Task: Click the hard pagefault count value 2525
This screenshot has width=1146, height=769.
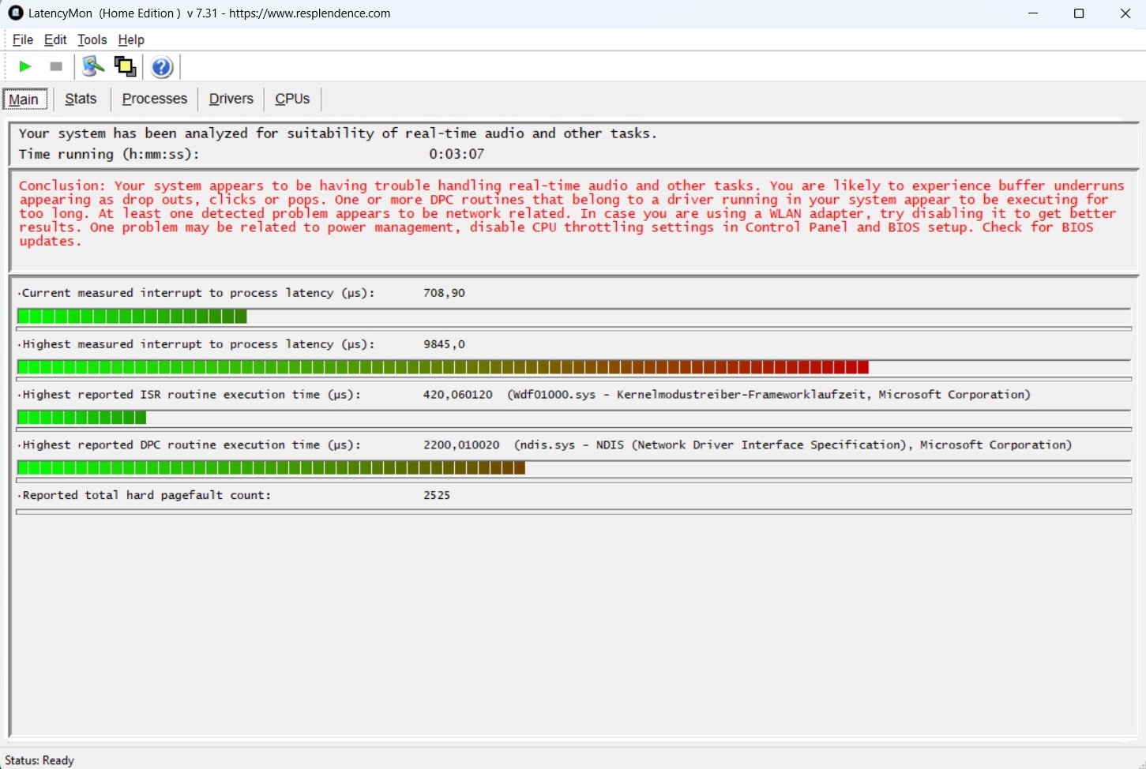Action: pyautogui.click(x=437, y=496)
